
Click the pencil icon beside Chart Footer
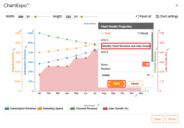click(x=99, y=105)
